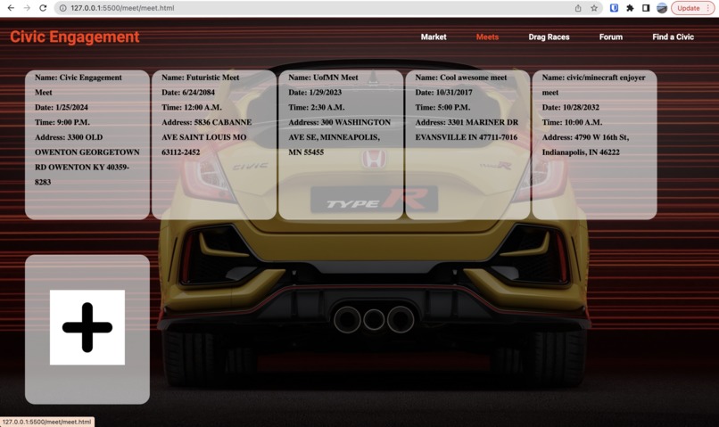Open the Extensions puzzle icon
This screenshot has height=427, width=719.
630,8
